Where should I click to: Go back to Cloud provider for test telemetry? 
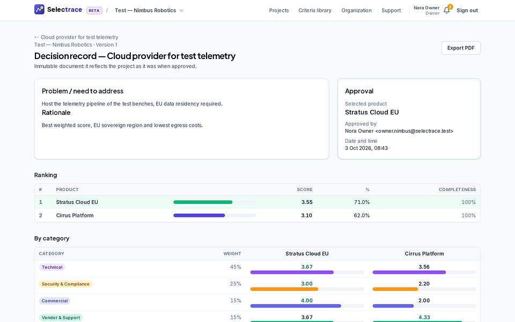76,37
